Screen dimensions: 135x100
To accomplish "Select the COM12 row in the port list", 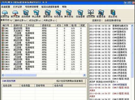I will click(x=44, y=55).
